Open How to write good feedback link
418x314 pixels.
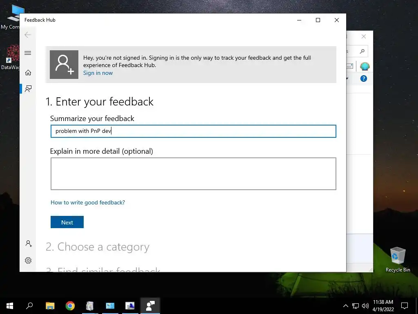[x=88, y=202]
